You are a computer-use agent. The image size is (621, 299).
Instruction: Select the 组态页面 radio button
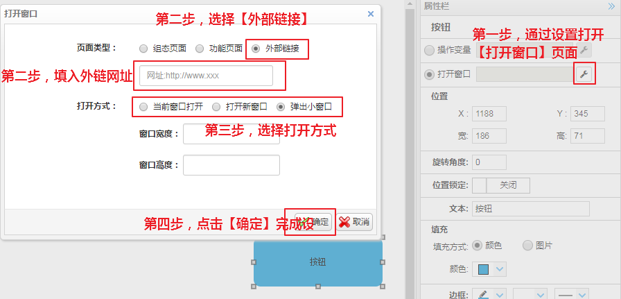pyautogui.click(x=143, y=49)
